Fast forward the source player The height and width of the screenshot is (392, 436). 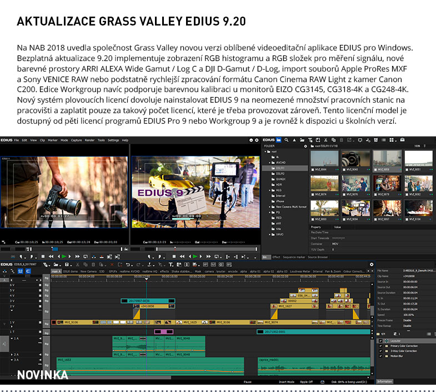(77, 257)
